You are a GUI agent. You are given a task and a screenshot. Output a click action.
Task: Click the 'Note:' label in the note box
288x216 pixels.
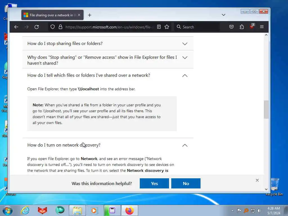pos(38,105)
